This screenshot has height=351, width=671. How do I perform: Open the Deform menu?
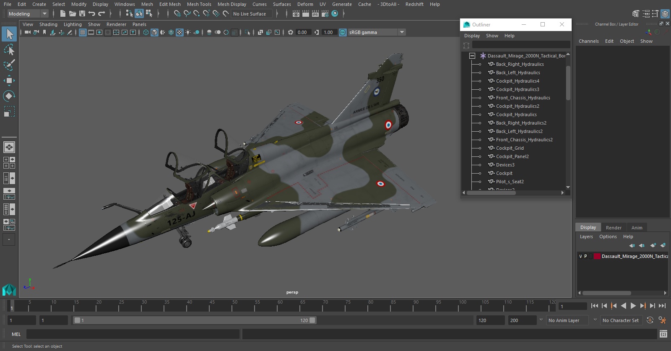point(305,4)
